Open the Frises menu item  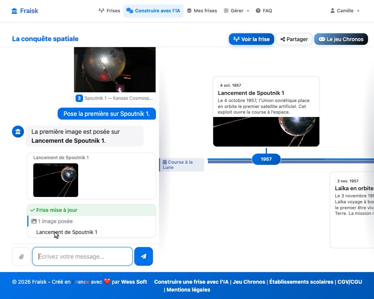click(109, 11)
